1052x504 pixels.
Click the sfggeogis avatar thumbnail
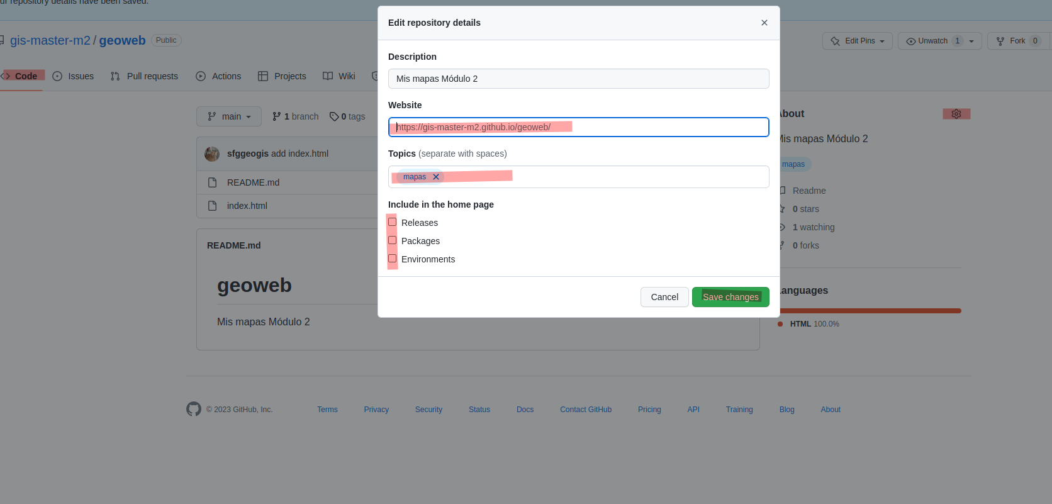(x=212, y=154)
